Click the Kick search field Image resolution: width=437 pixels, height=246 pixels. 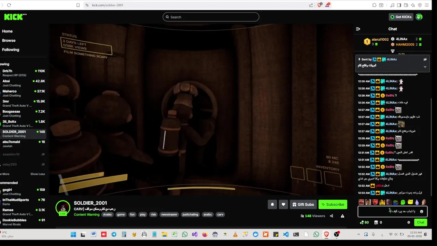pos(211,17)
